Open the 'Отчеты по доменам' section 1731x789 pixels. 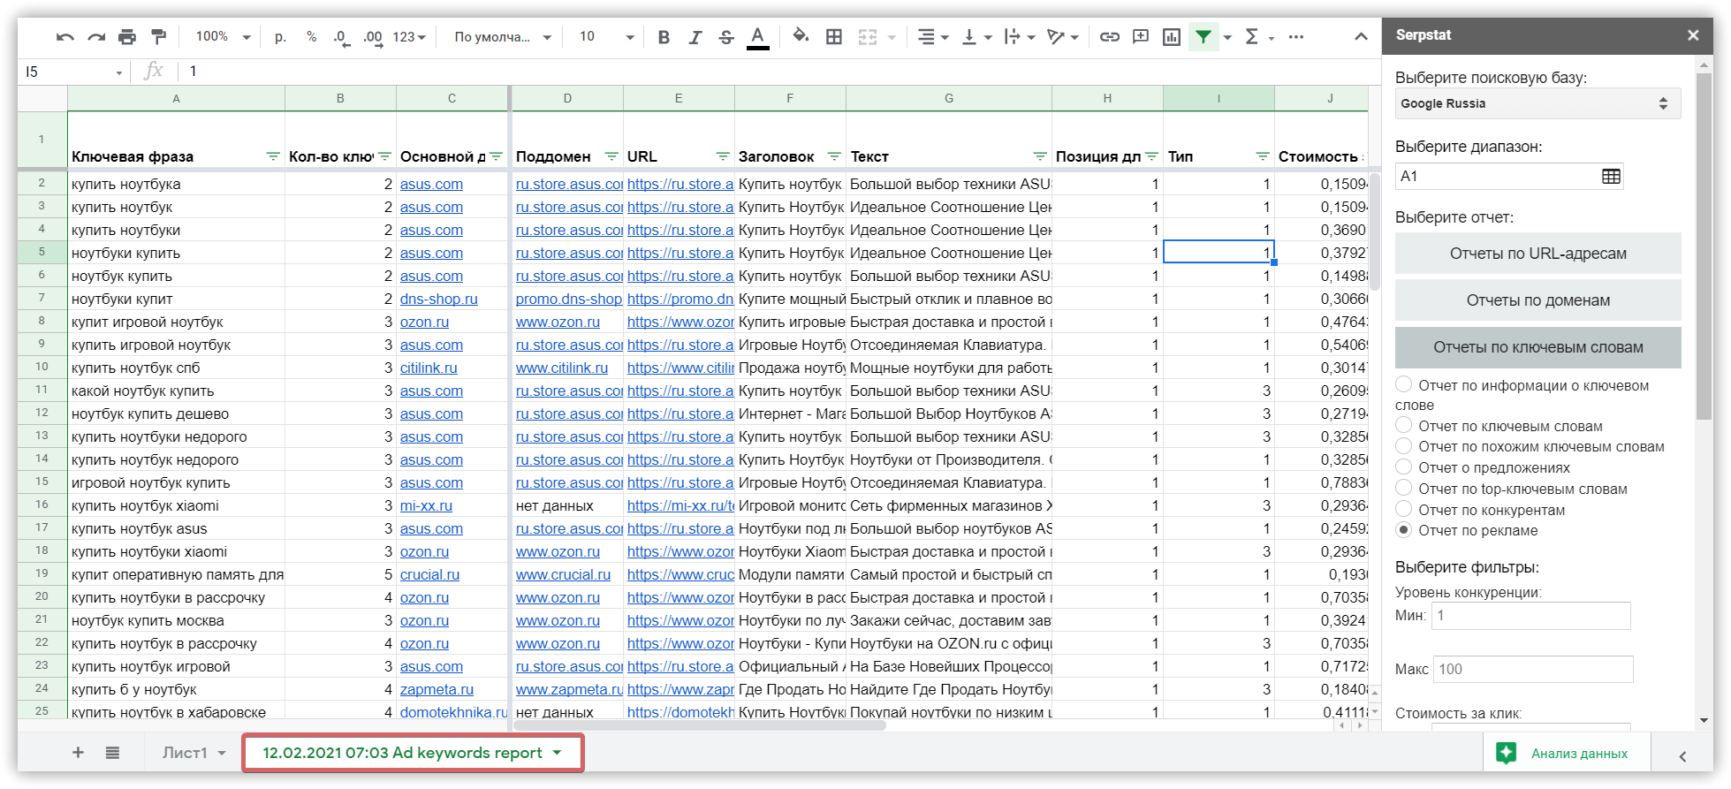click(x=1537, y=300)
